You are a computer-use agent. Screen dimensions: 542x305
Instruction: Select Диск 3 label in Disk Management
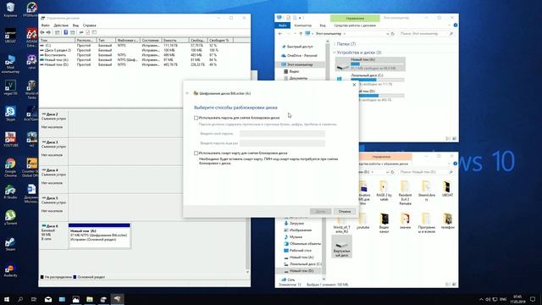point(53,142)
